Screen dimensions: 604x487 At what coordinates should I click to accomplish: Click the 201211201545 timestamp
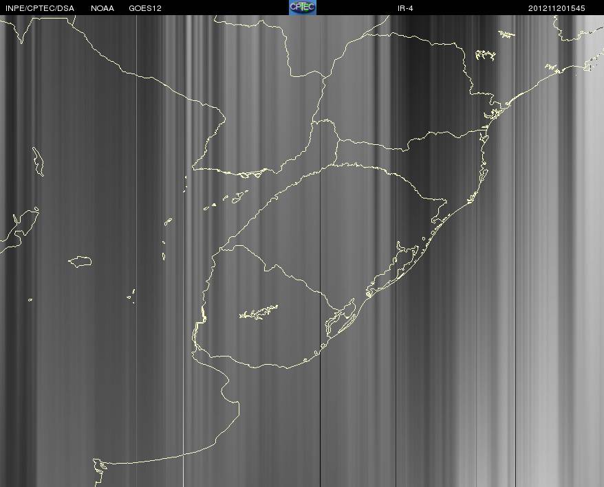(x=557, y=8)
